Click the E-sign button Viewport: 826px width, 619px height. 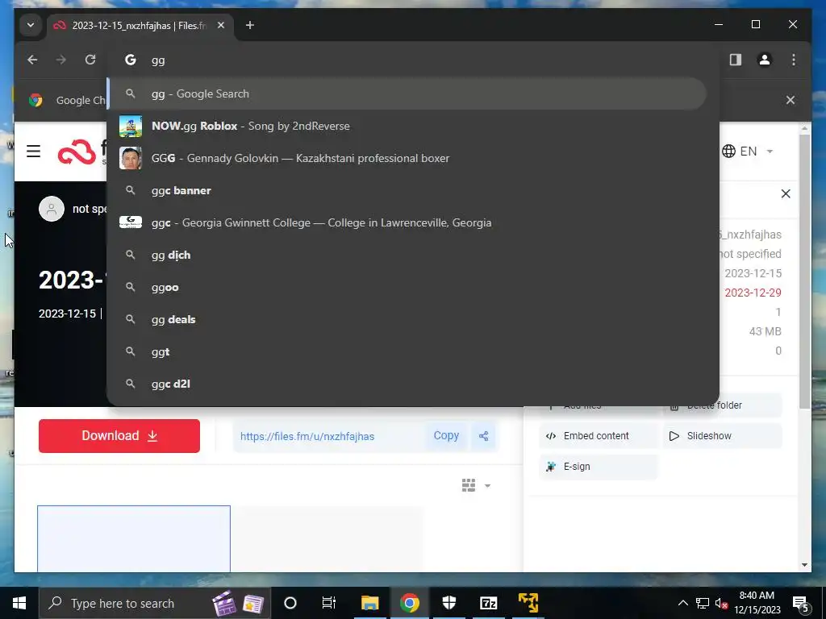coord(599,467)
